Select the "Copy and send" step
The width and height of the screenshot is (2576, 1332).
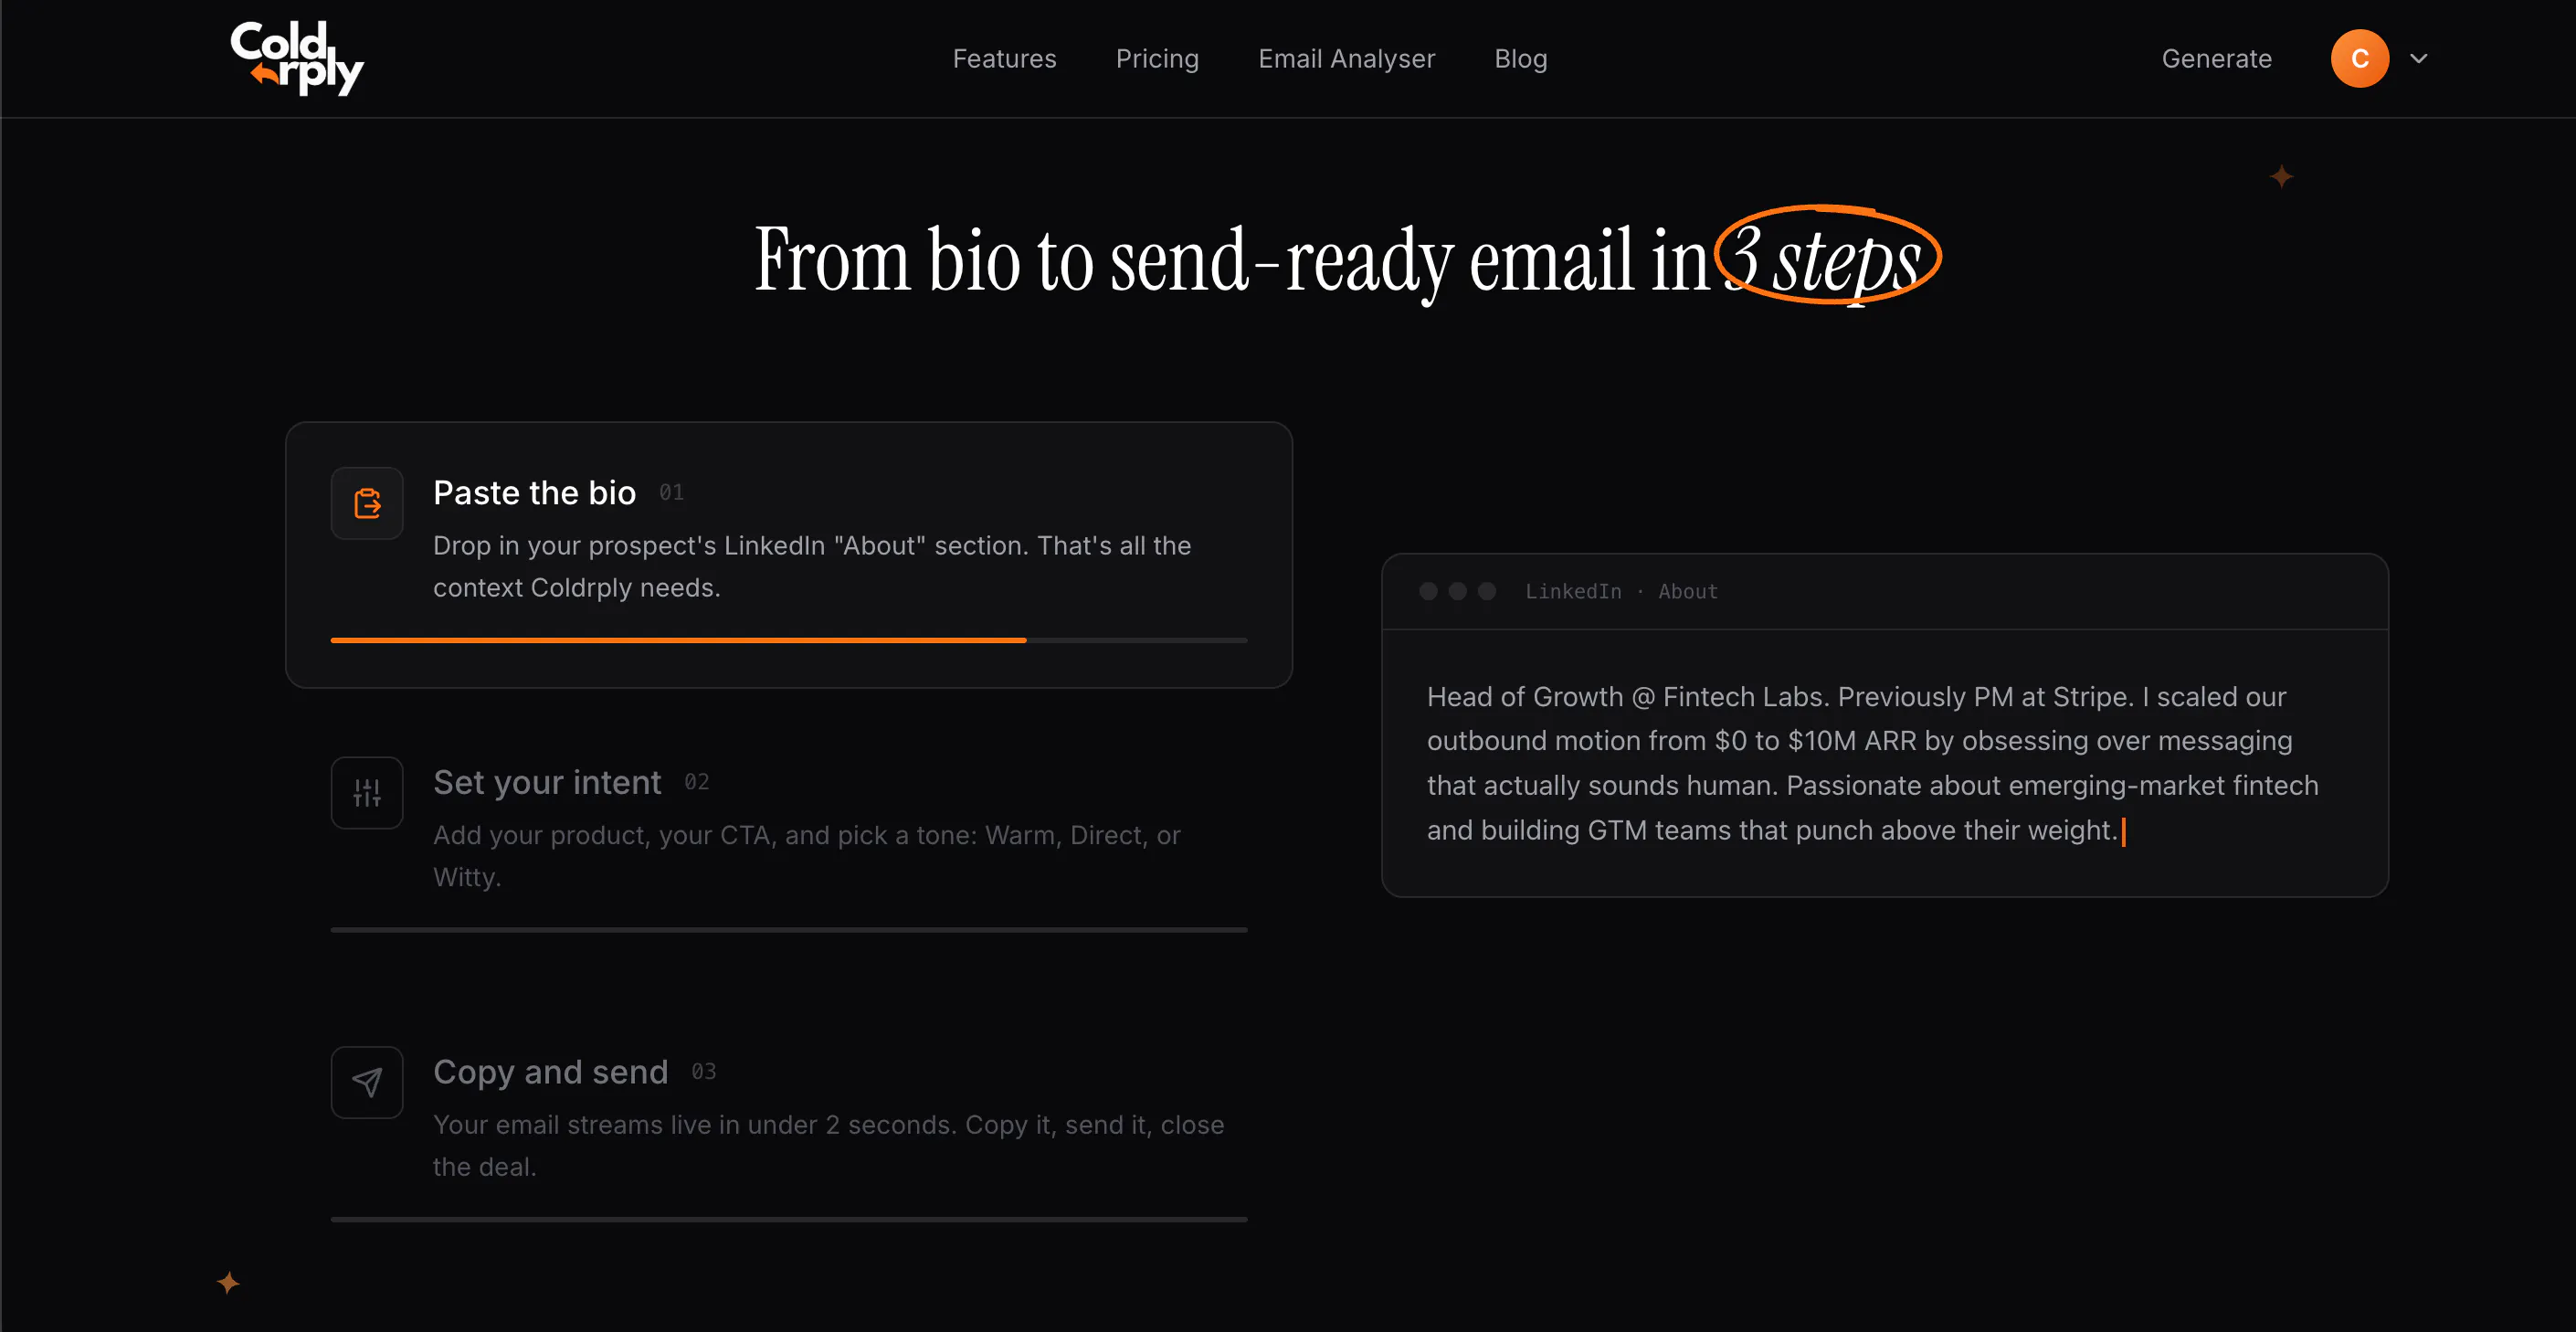pos(789,1134)
